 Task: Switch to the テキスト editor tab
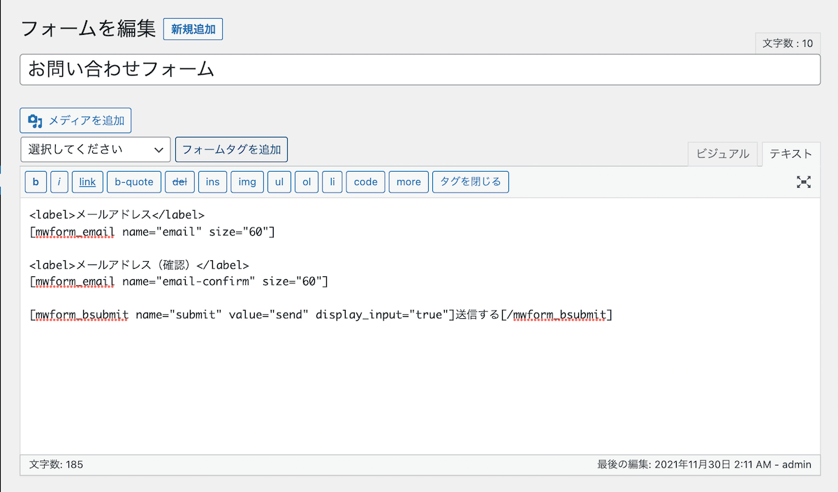(791, 154)
